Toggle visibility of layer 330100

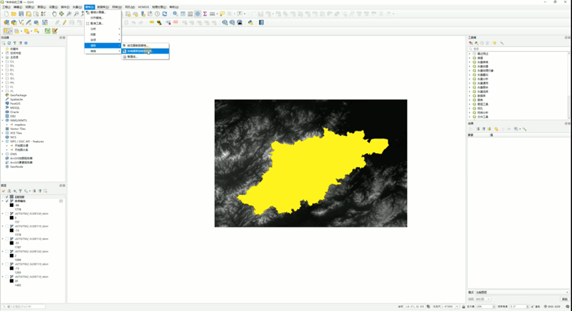7,197
